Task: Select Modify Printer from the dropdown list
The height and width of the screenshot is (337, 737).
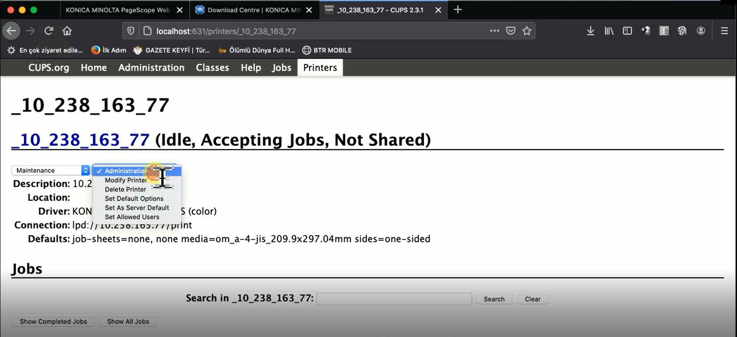Action: pyautogui.click(x=126, y=180)
